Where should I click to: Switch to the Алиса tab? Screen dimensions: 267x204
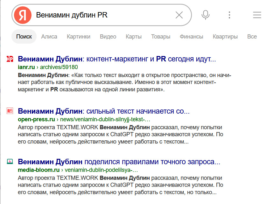[x=49, y=37]
